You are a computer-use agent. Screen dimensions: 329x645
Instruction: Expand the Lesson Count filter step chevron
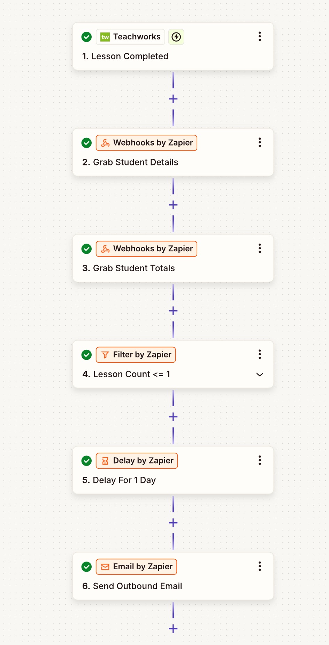[x=260, y=375]
